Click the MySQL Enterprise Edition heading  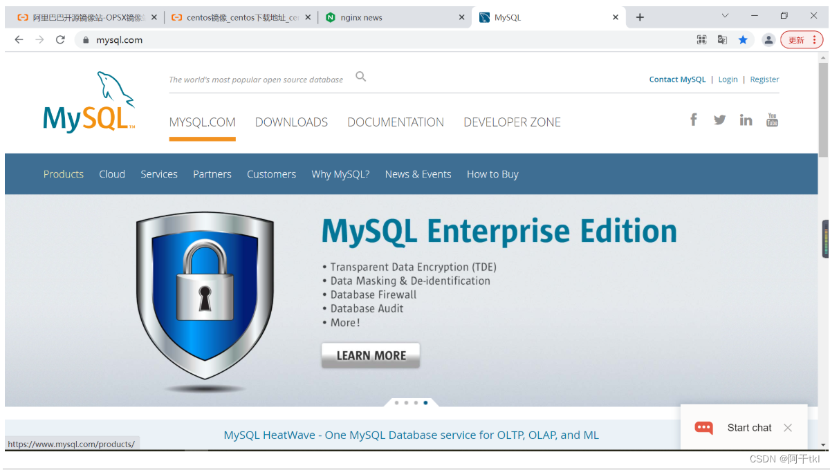[499, 232]
